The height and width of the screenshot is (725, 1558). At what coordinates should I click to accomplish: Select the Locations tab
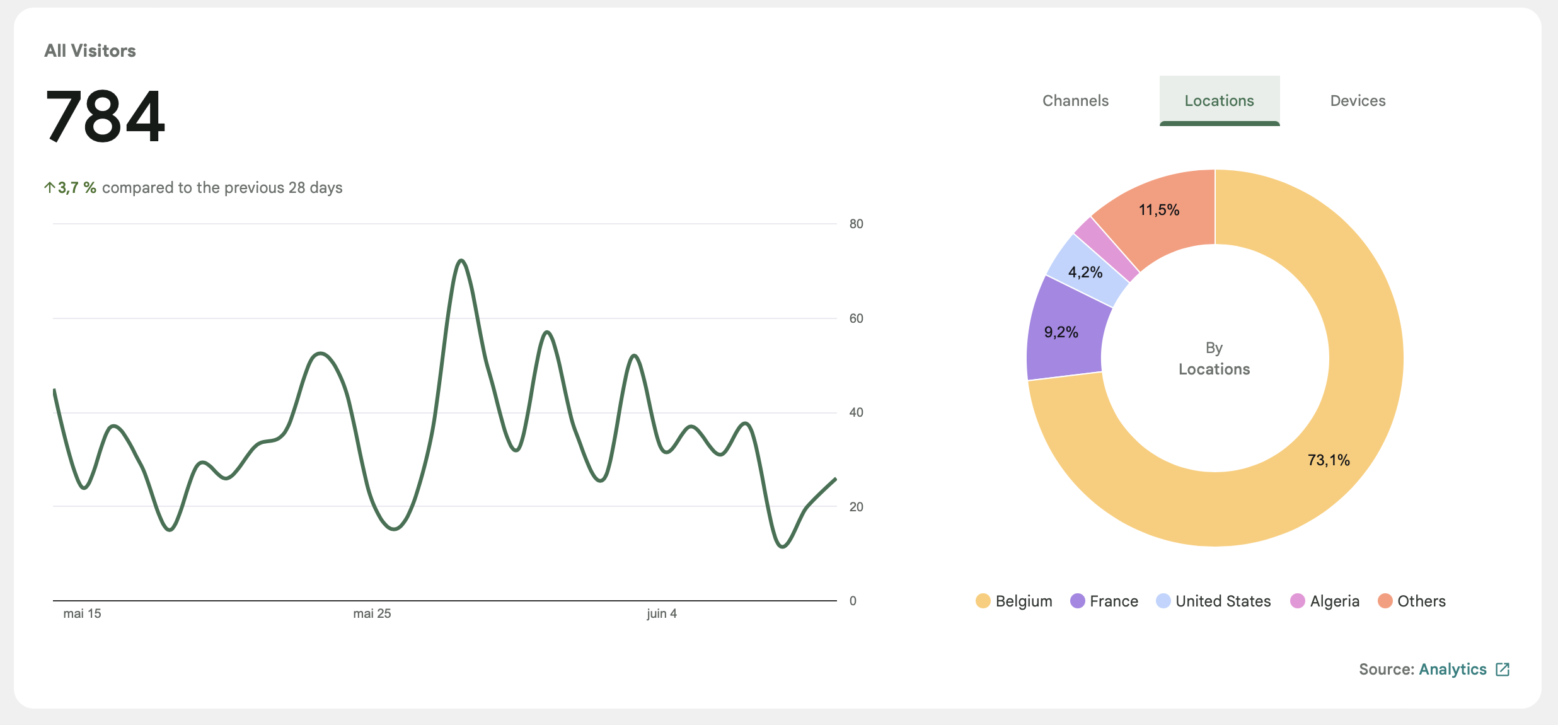[1219, 101]
